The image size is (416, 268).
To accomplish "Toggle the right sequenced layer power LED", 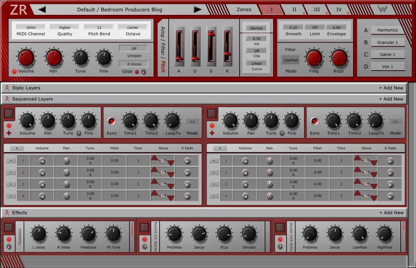I will [212, 126].
